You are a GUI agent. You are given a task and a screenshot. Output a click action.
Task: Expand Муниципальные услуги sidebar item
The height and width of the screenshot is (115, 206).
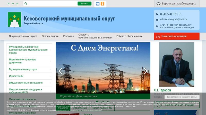coord(29,69)
